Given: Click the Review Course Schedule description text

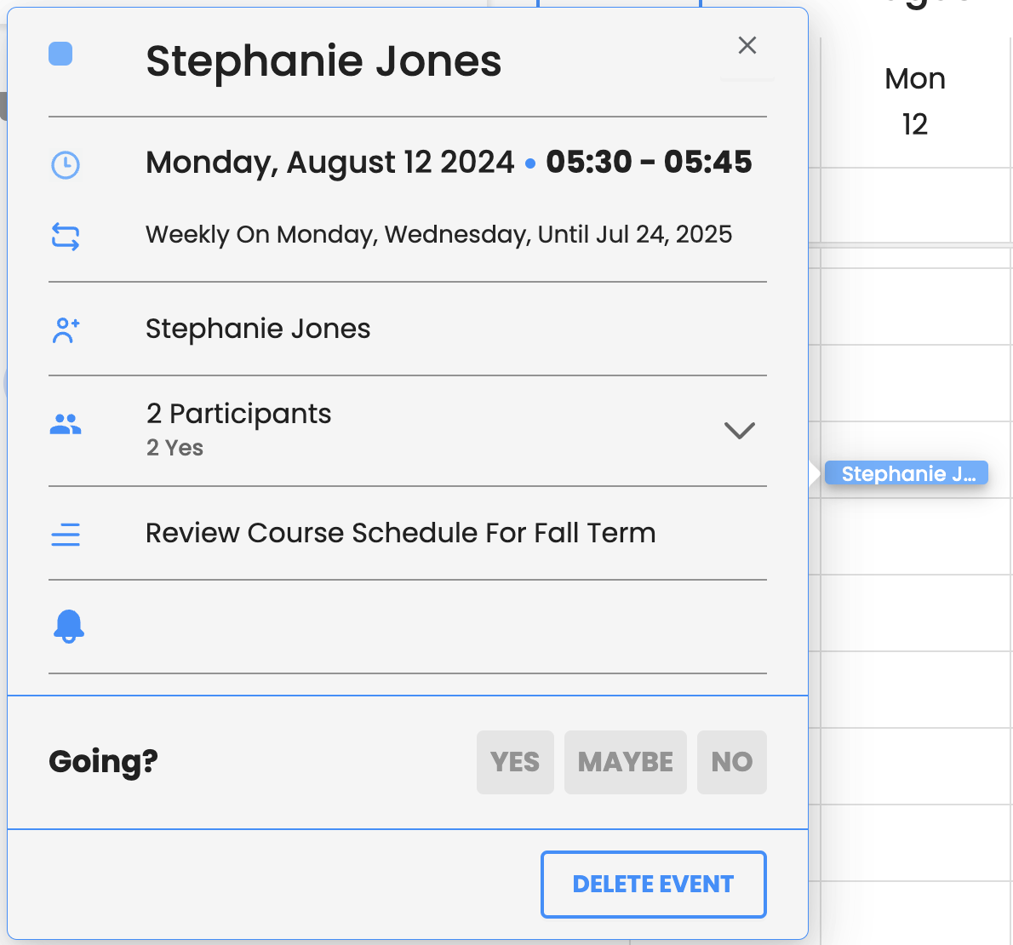Looking at the screenshot, I should [x=400, y=533].
